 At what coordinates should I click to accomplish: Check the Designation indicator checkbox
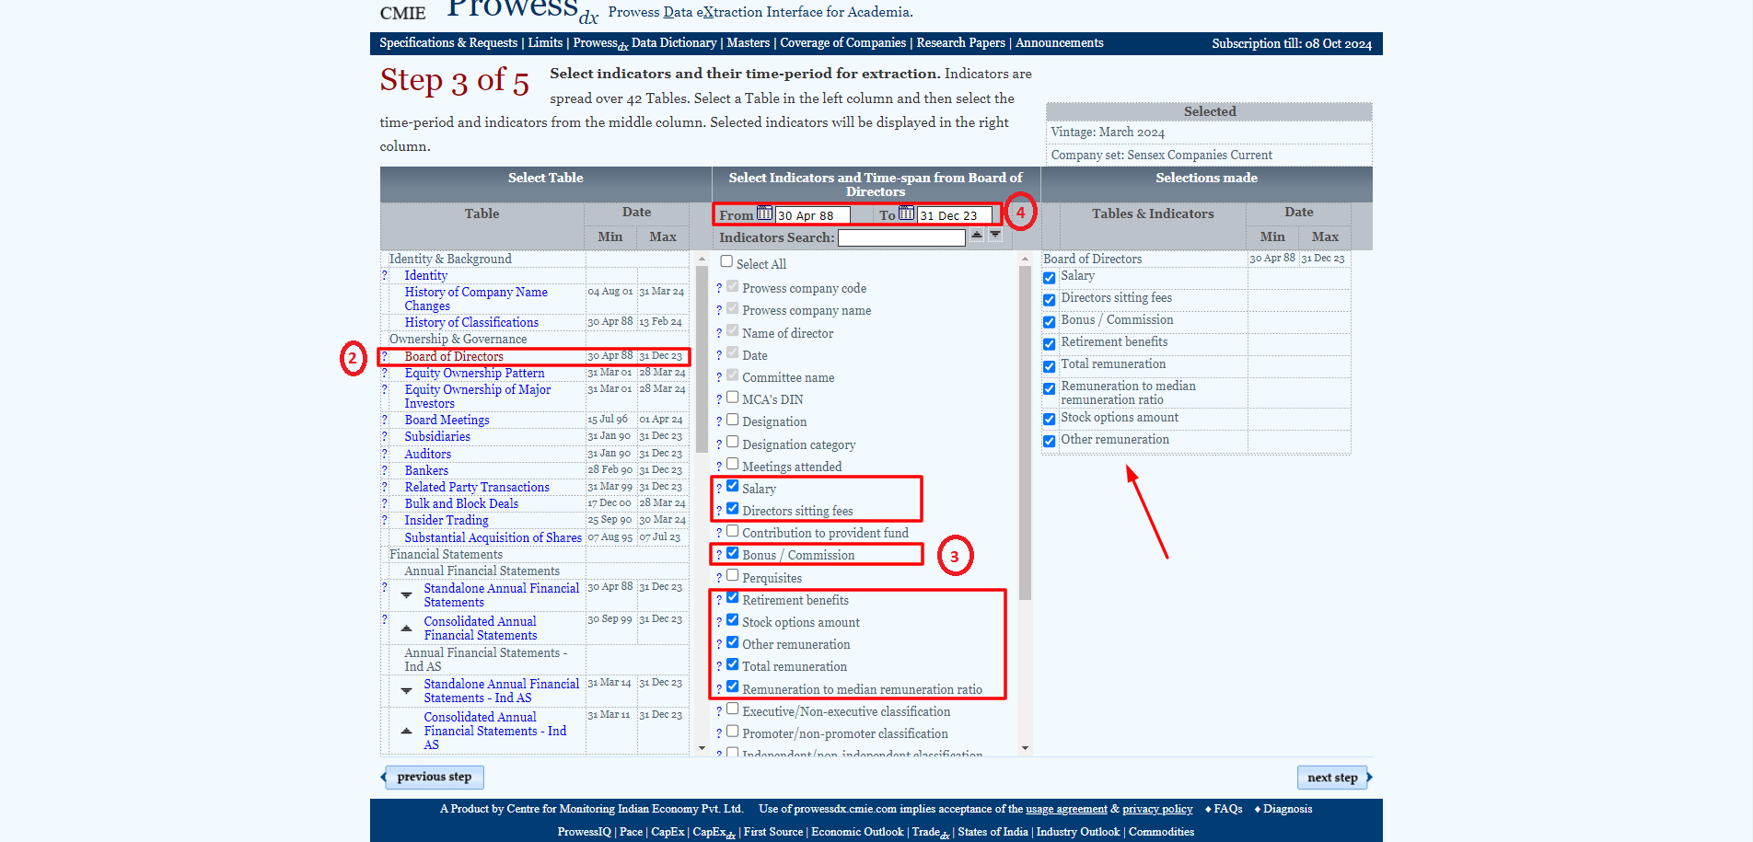click(x=733, y=420)
